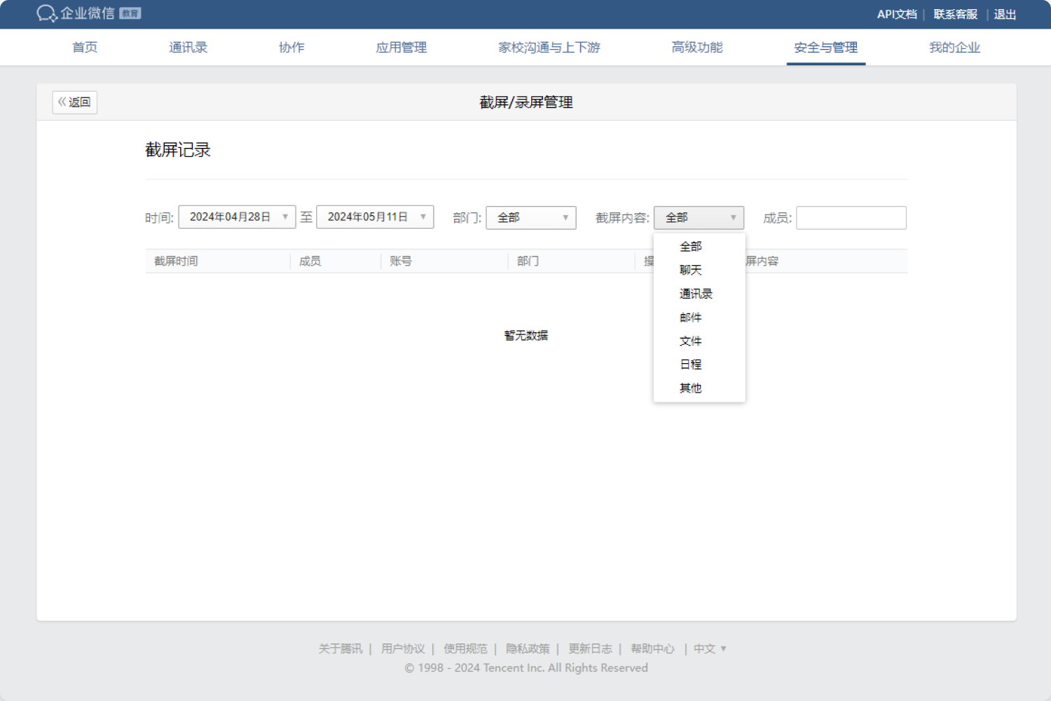This screenshot has width=1051, height=701.
Task: Select 通讯录 option in dropdown list
Action: tap(695, 294)
